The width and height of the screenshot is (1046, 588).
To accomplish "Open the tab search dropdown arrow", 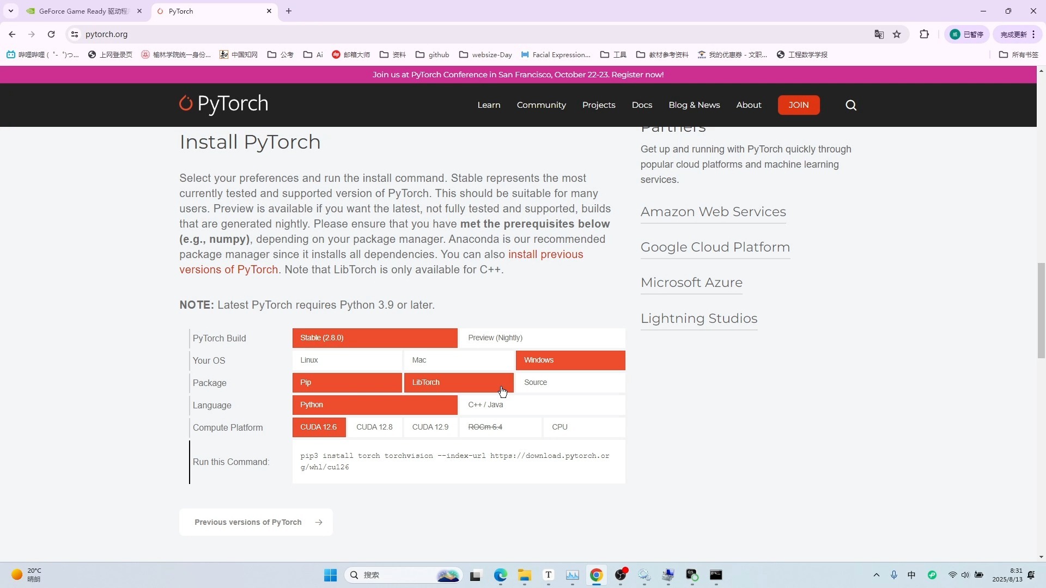I will [10, 11].
